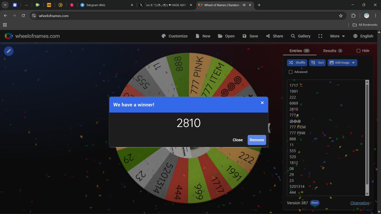Open the tab search dropdown arrow
Screen dimensions: 381x214
pyautogui.click(x=5, y=5)
